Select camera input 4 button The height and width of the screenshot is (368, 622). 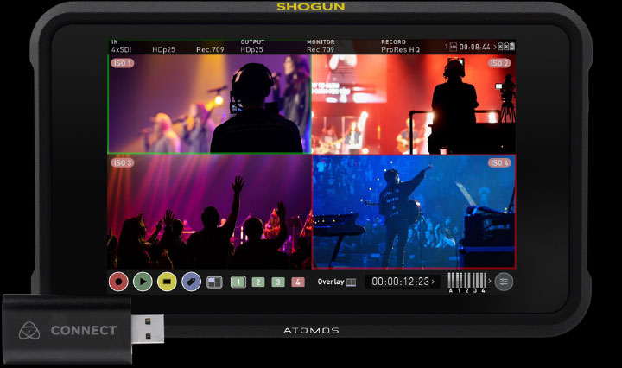point(298,282)
